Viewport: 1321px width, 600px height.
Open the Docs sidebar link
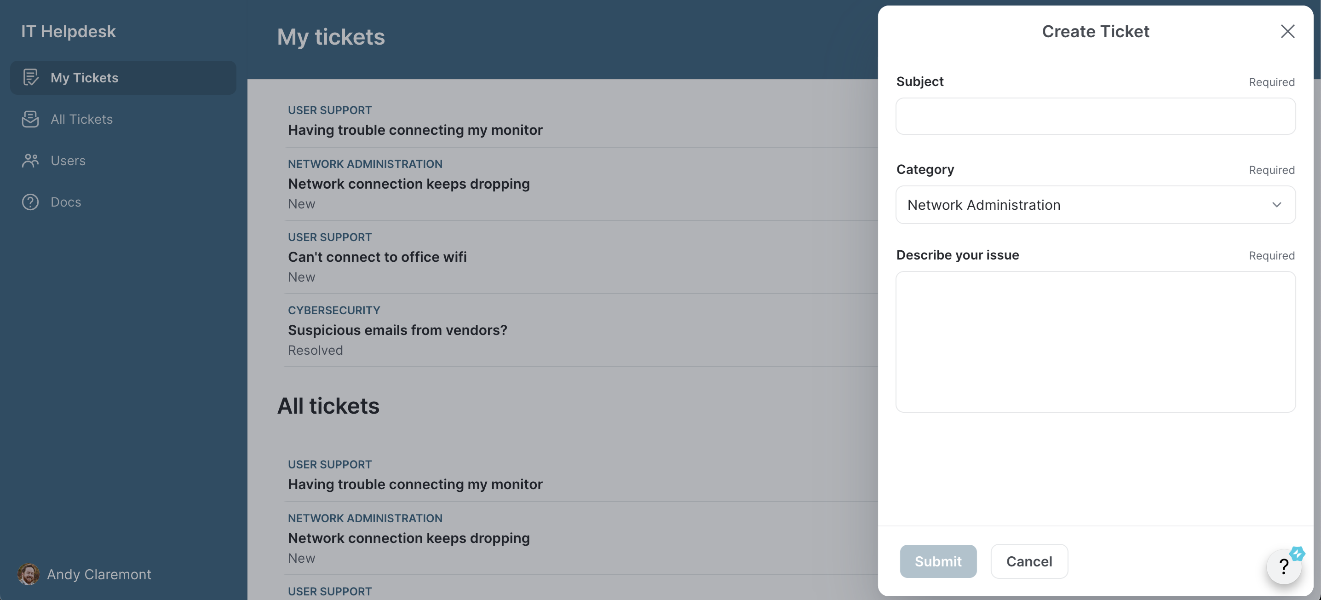pyautogui.click(x=66, y=202)
